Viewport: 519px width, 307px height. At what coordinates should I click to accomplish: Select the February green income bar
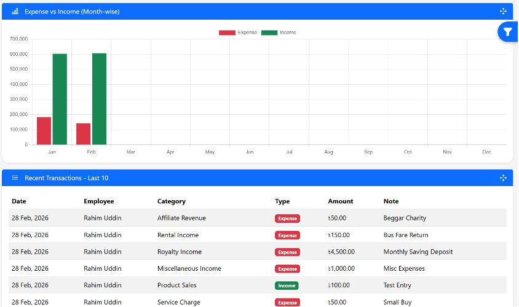pos(99,99)
